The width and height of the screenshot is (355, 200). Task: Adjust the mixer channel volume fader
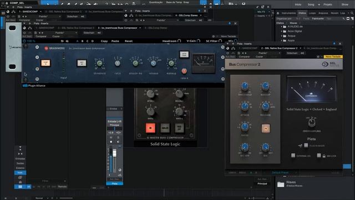[115, 153]
